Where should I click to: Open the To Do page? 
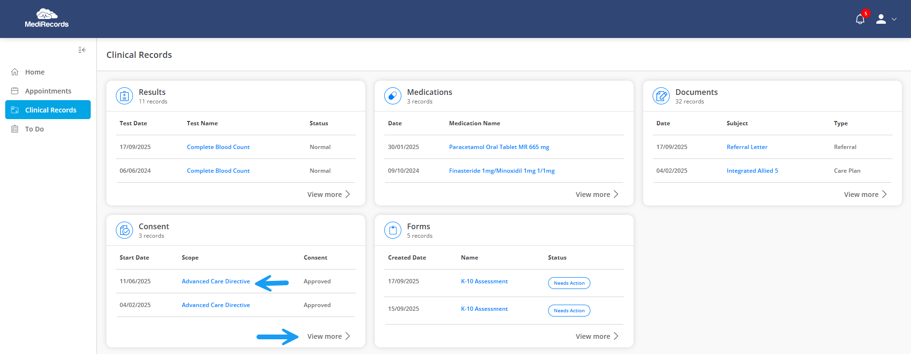[34, 129]
